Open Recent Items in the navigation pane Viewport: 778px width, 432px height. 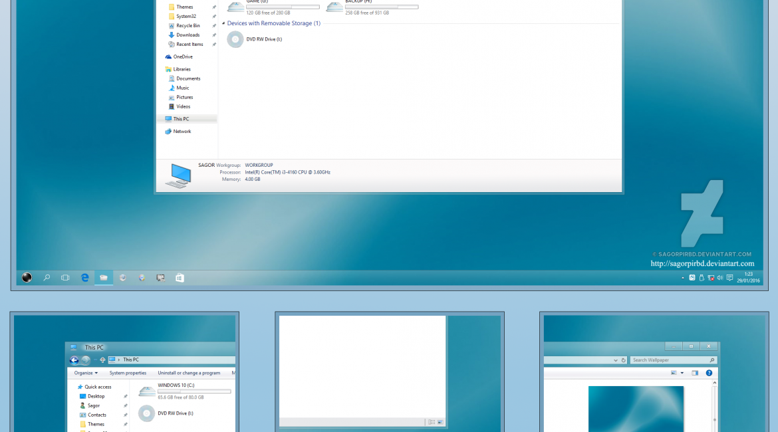click(186, 44)
